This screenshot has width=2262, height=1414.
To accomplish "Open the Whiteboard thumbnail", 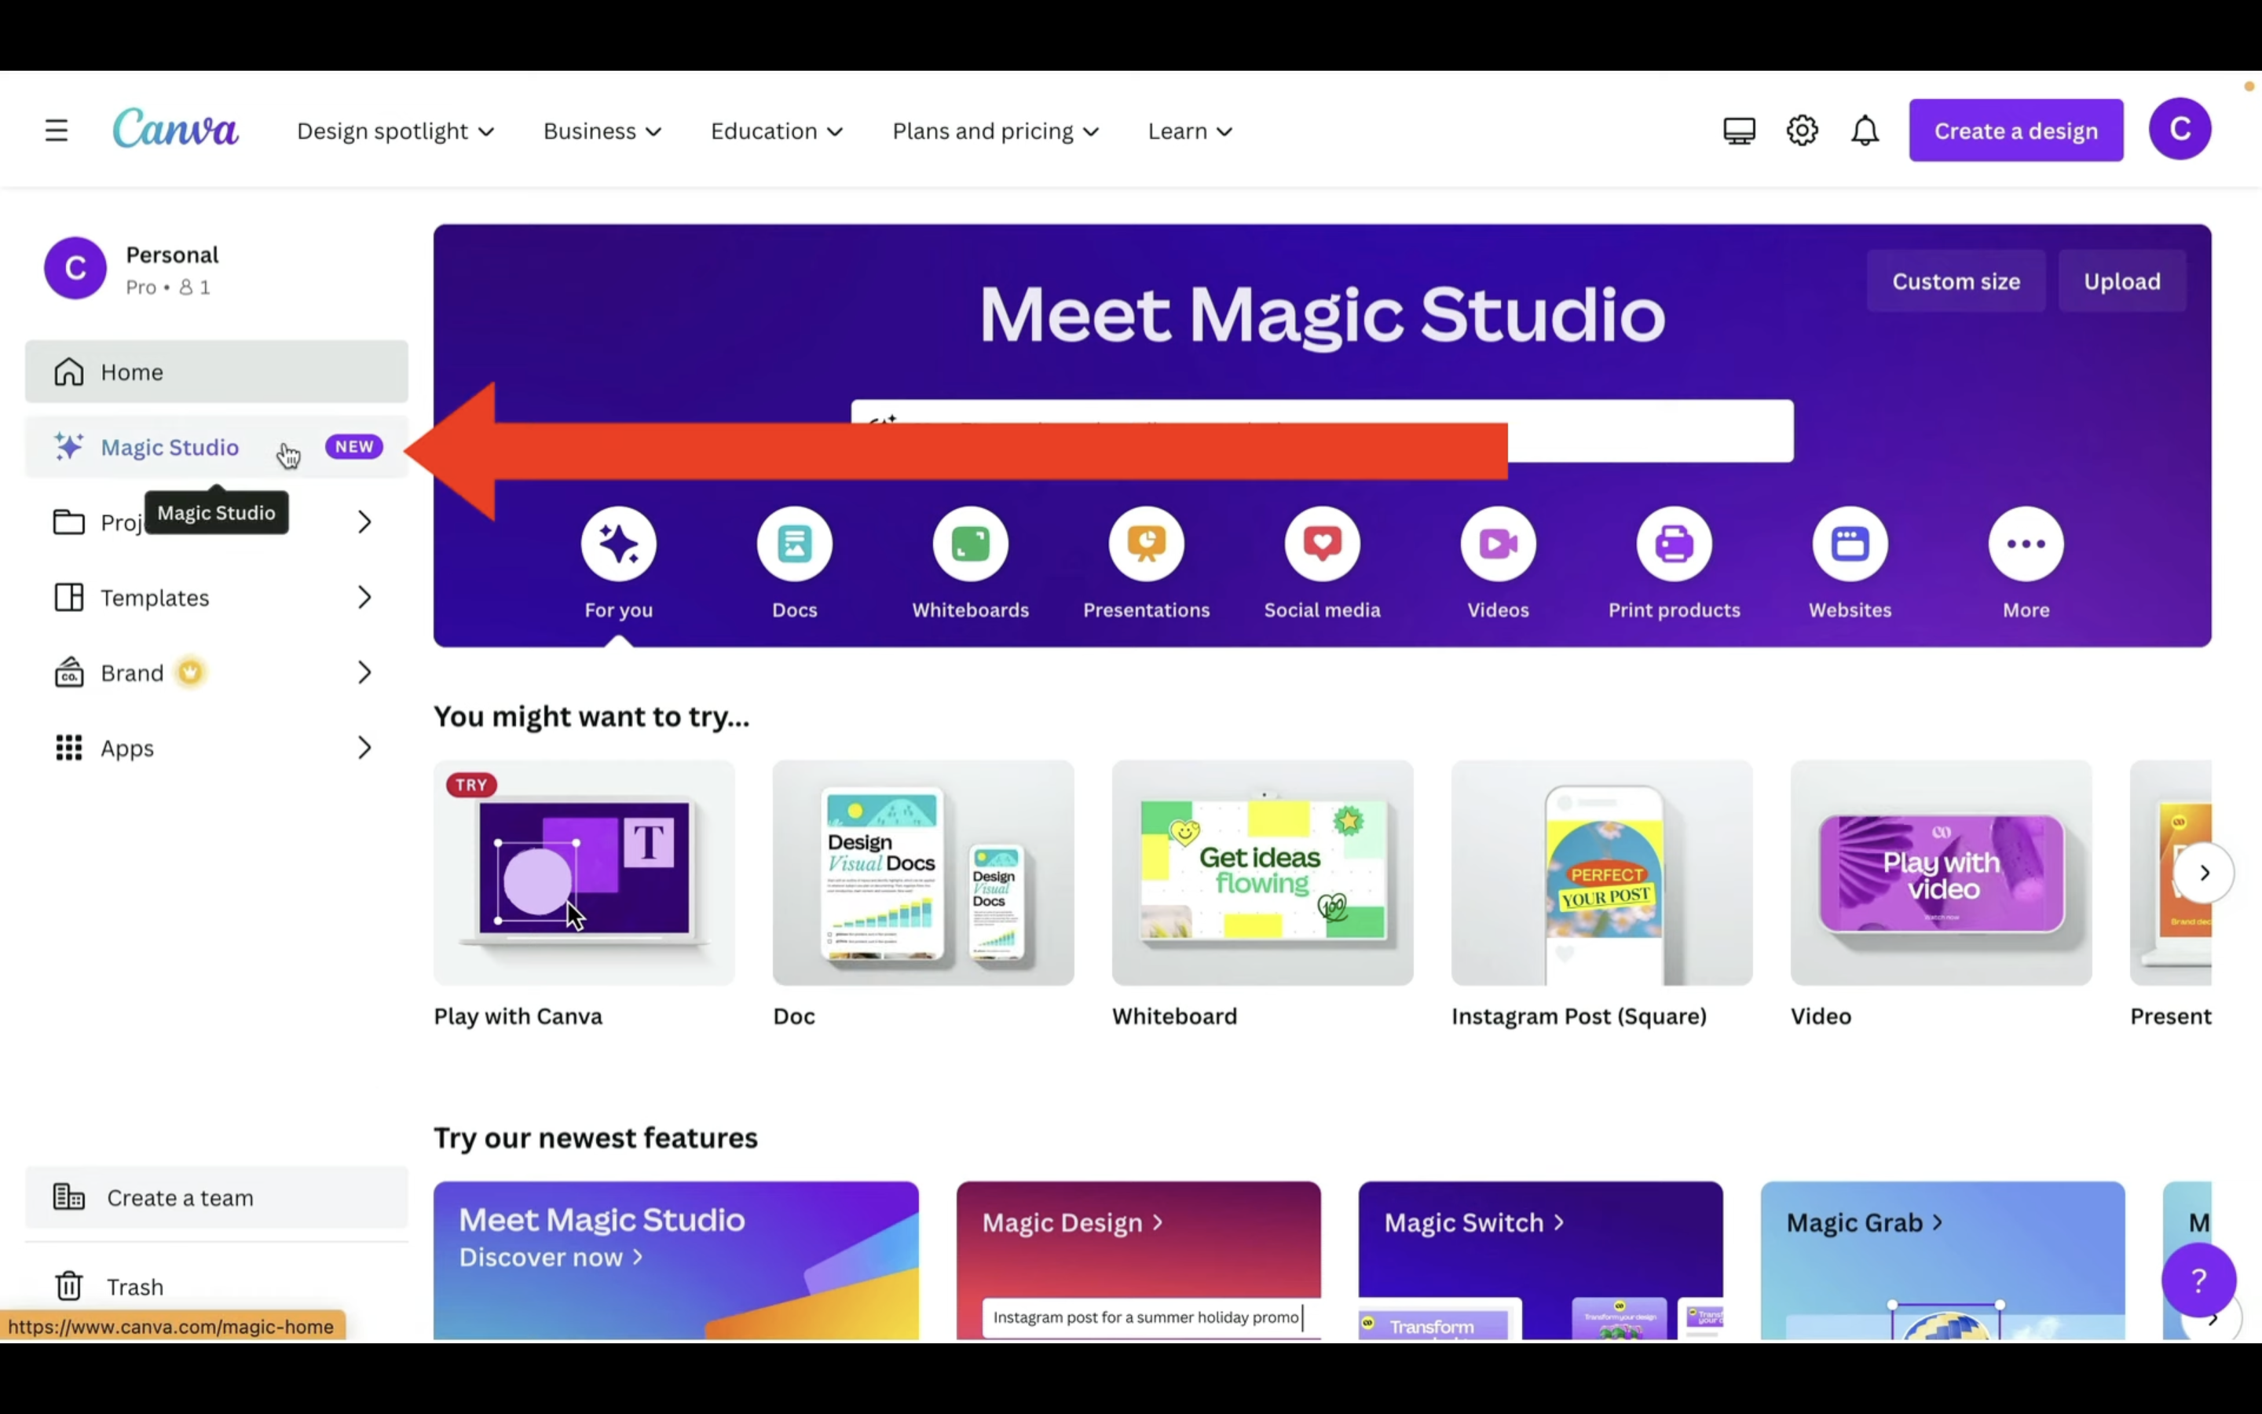I will [1262, 873].
